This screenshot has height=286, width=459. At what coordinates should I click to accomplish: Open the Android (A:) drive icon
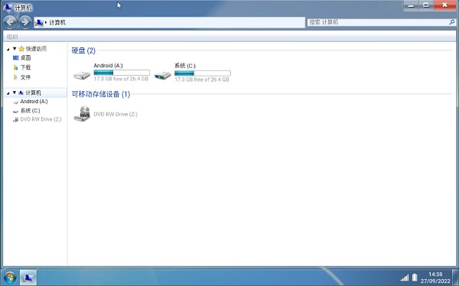click(x=82, y=75)
